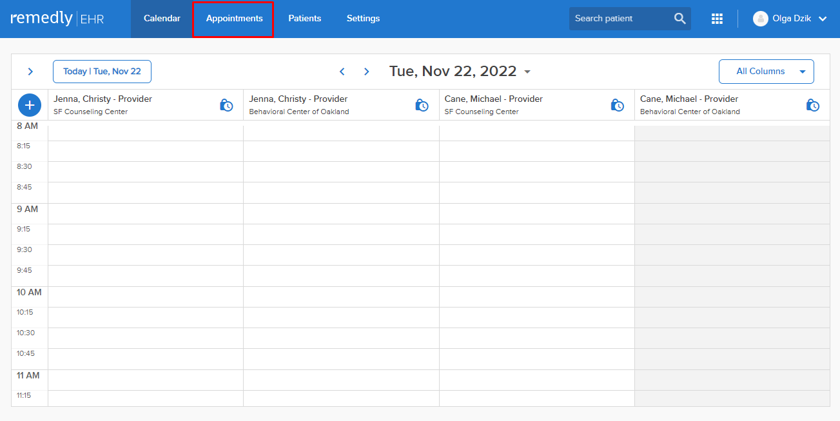
Task: Expand the left sidebar chevron
Action: click(x=30, y=72)
